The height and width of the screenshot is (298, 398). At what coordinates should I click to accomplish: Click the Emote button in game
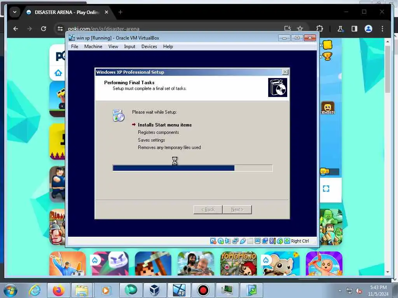tap(328, 108)
